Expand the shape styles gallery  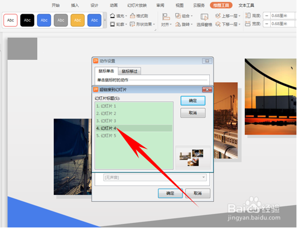click(105, 20)
